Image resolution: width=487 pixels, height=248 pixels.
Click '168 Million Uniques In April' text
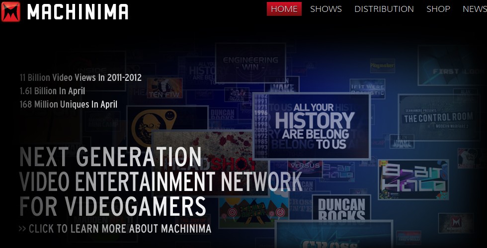tap(69, 104)
